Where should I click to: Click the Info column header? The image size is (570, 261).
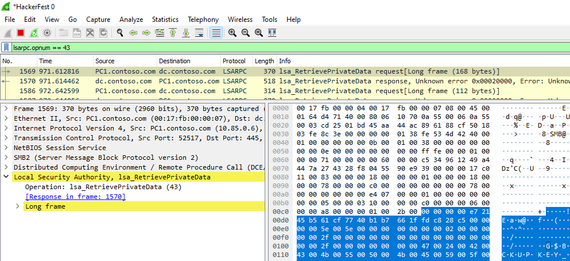pos(423,61)
